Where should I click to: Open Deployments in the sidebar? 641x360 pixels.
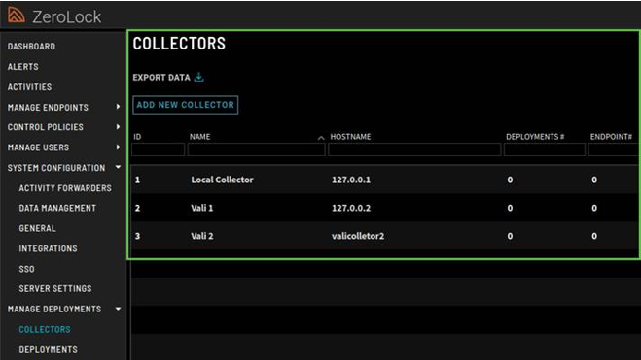(x=48, y=349)
